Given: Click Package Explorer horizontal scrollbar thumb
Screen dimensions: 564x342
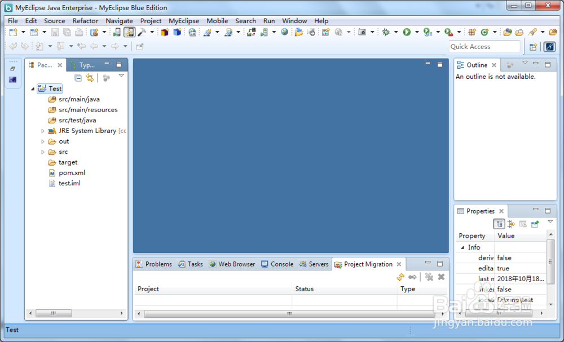Looking at the screenshot, I should pos(54,313).
